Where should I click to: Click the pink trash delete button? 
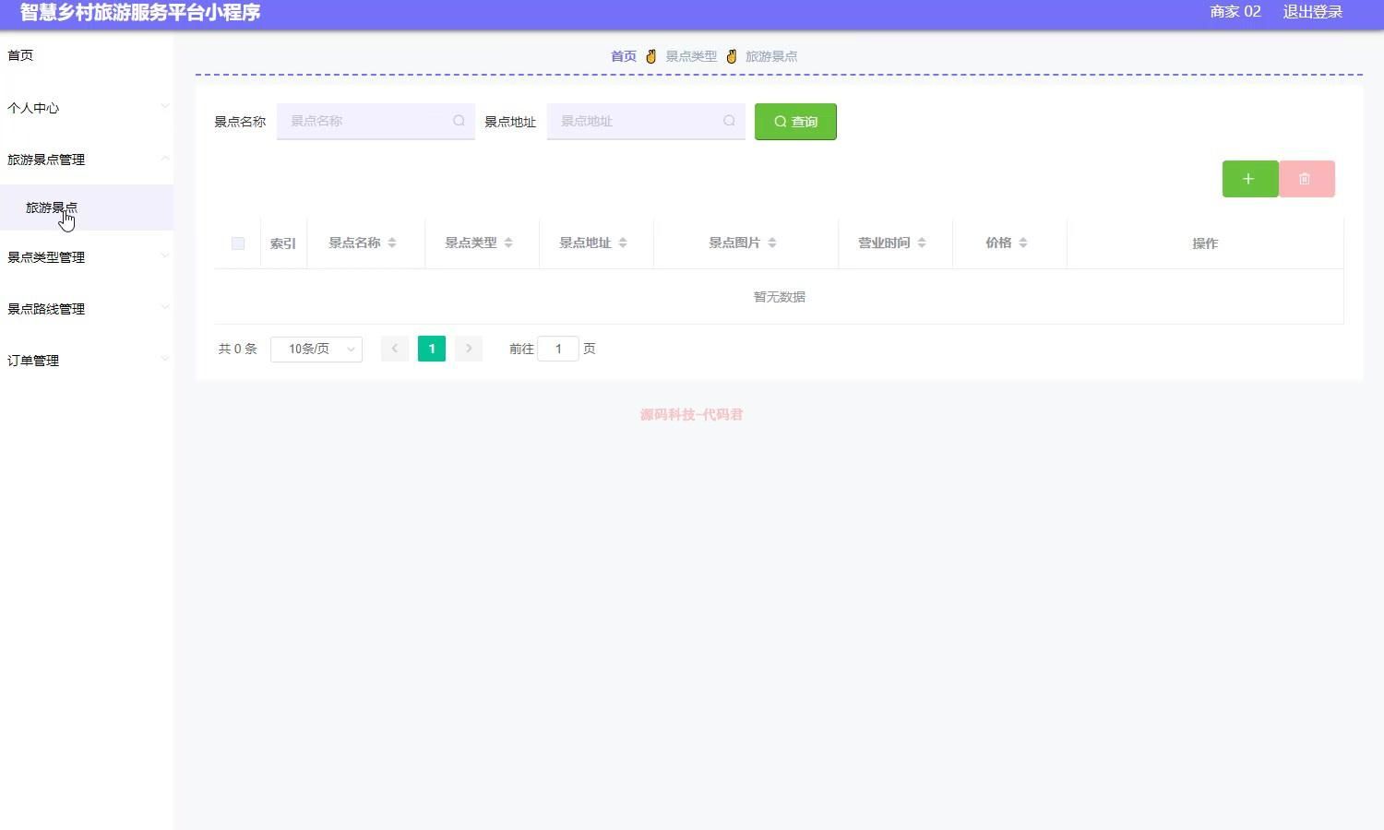(1306, 179)
